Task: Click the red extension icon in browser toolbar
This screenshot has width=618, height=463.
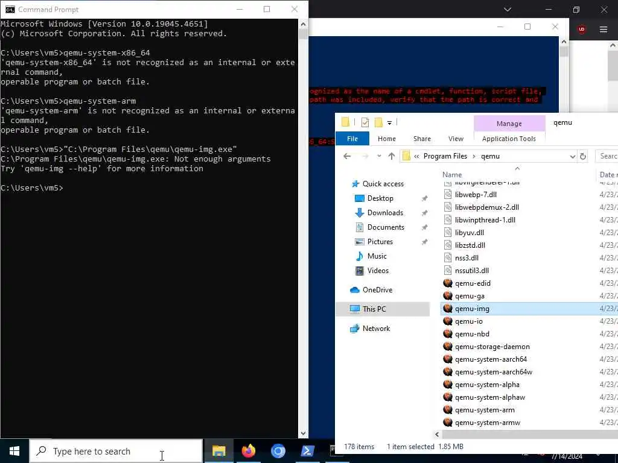Action: (582, 30)
